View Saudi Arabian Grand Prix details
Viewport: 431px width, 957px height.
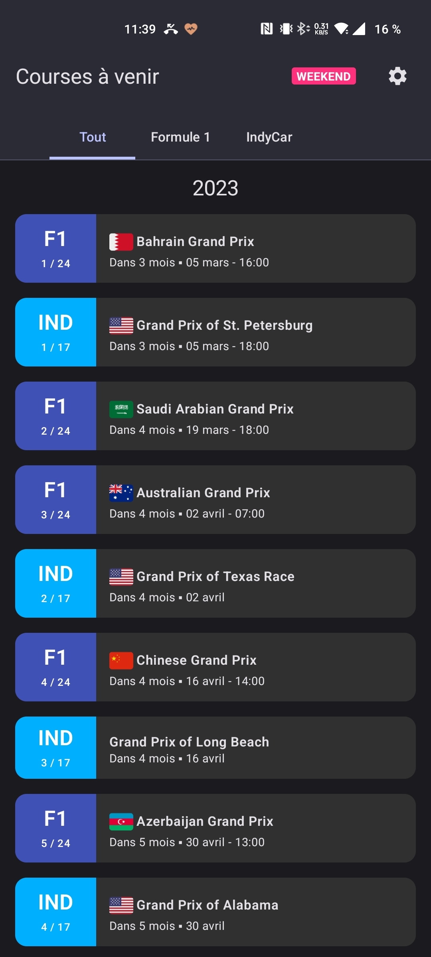coord(255,416)
